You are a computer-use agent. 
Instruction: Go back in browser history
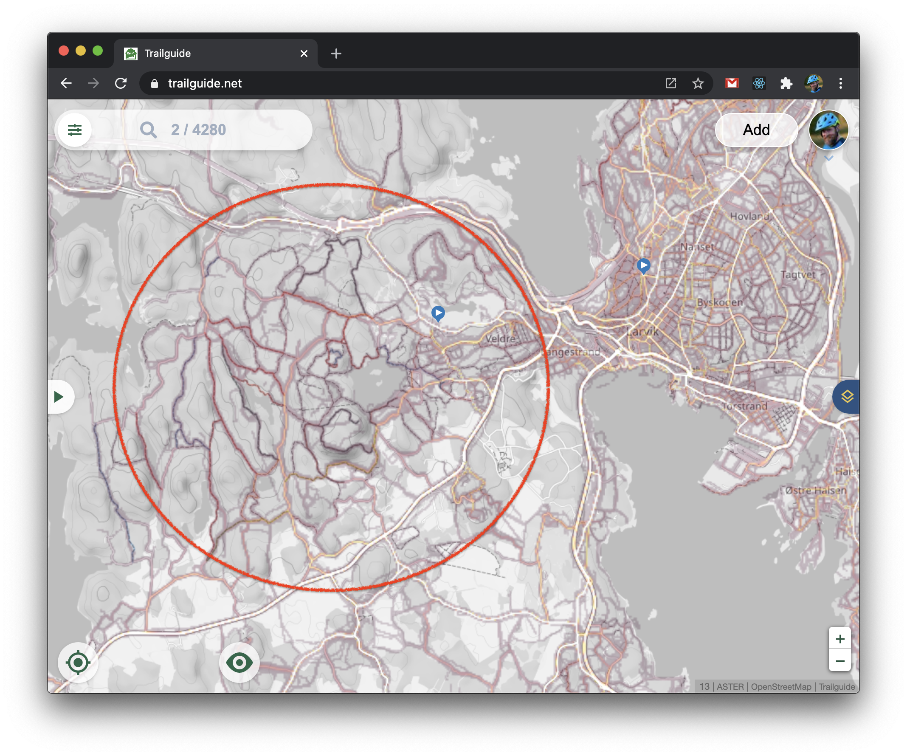coord(66,83)
